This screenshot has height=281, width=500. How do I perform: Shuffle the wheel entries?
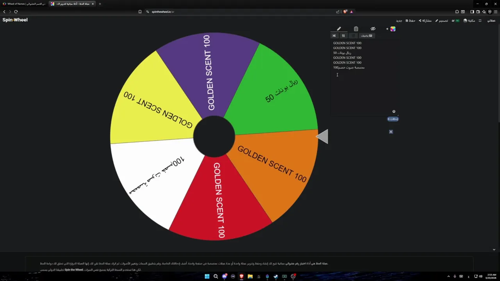(x=334, y=36)
